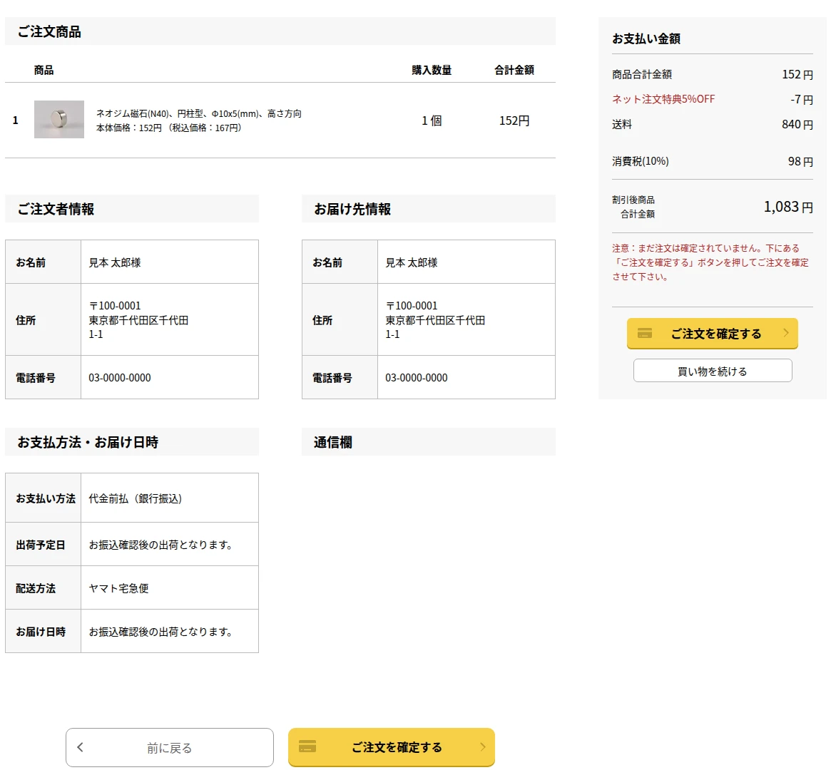The width and height of the screenshot is (831, 770).
Task: Click the 出荷予定日 row label
Action: (x=40, y=545)
